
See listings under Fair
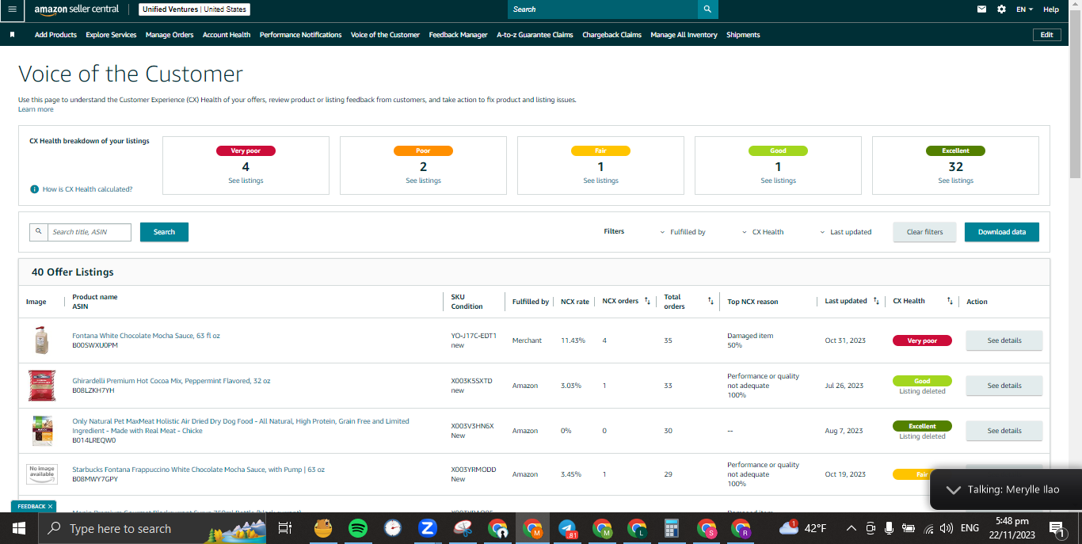click(x=600, y=181)
